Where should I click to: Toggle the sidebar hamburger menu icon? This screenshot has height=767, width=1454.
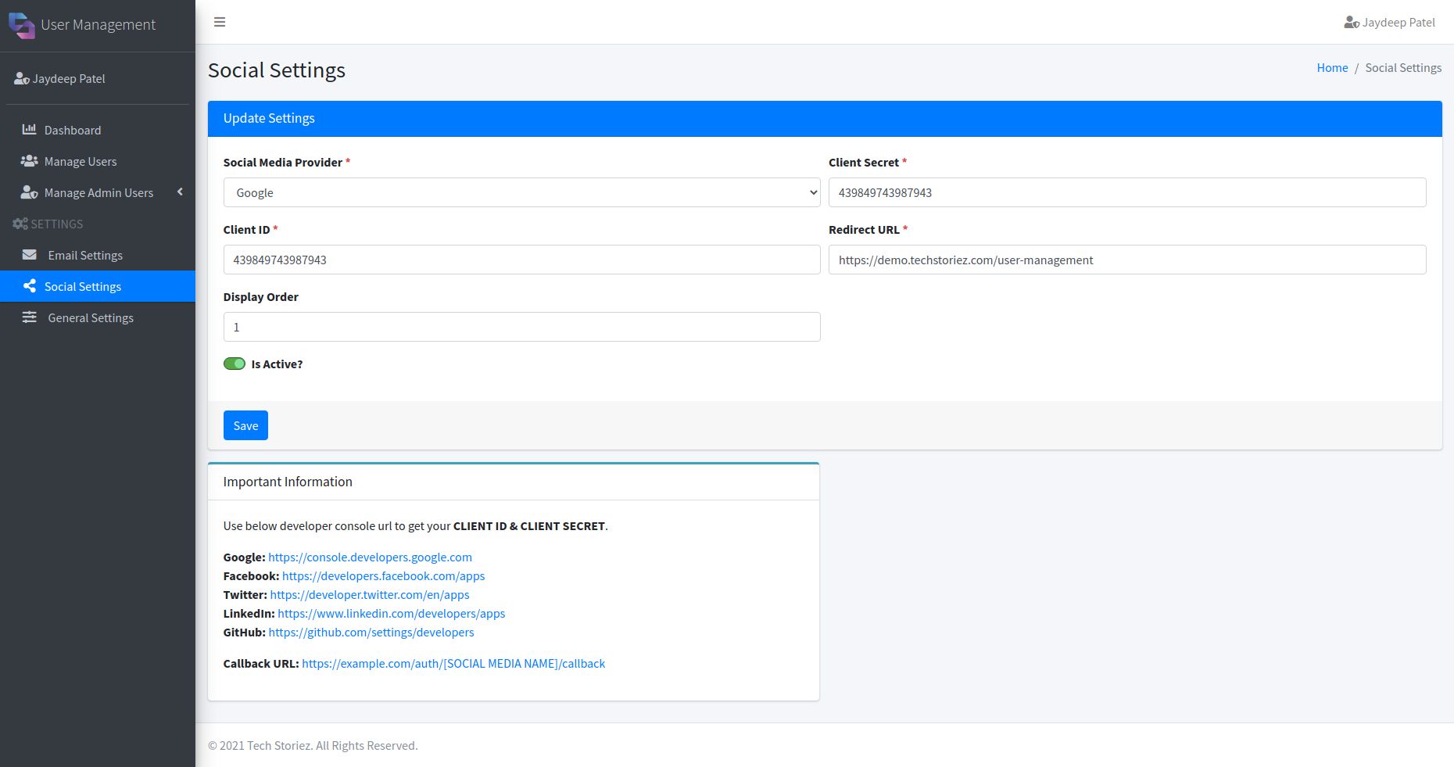[220, 22]
